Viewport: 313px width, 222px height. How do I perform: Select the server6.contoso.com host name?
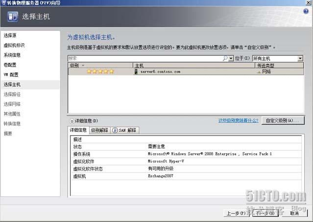(x=160, y=72)
